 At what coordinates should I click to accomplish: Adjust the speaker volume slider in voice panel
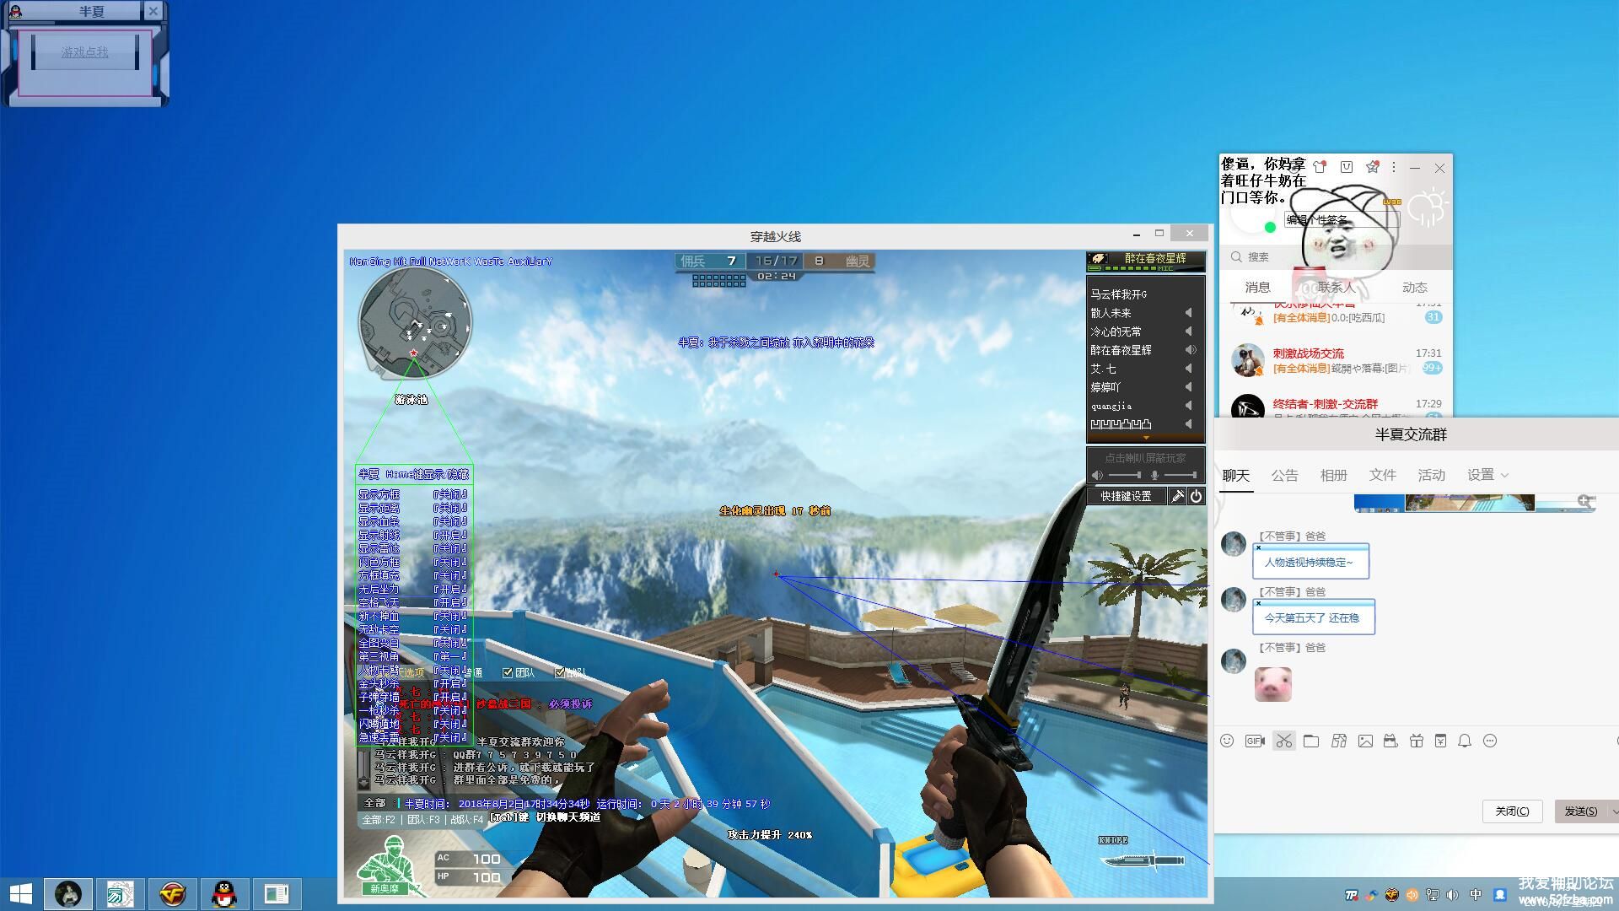[x=1123, y=475]
